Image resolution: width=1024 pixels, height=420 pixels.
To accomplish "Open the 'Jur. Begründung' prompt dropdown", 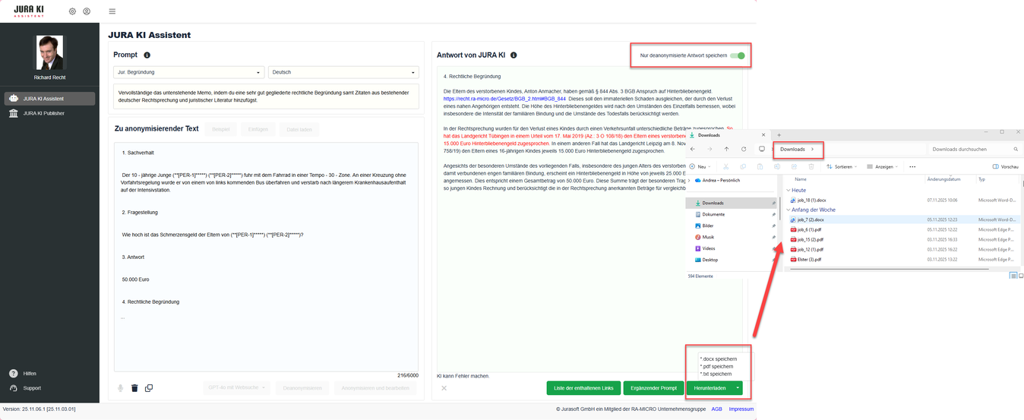I will coord(188,73).
